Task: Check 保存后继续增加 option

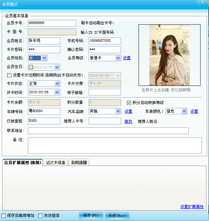Action: pyautogui.click(x=3, y=215)
